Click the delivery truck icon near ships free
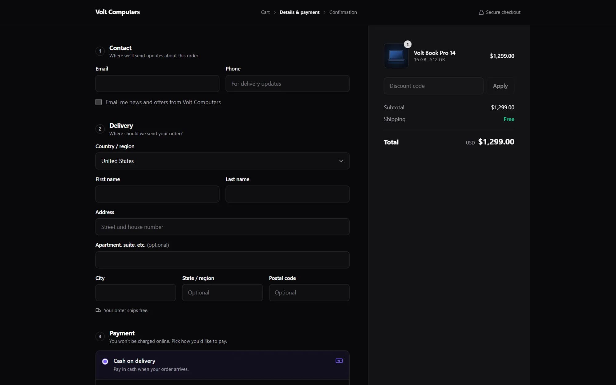Screen dimensions: 616x385 [98, 310]
